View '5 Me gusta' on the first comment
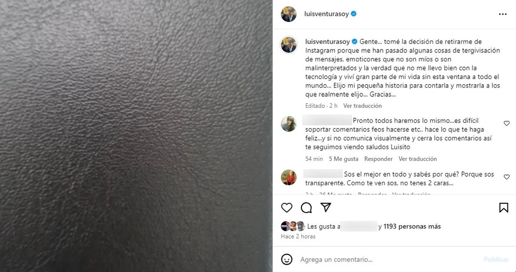The height and width of the screenshot is (272, 516). [x=344, y=159]
